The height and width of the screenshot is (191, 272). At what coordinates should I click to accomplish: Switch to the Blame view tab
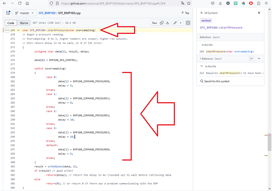point(24,23)
